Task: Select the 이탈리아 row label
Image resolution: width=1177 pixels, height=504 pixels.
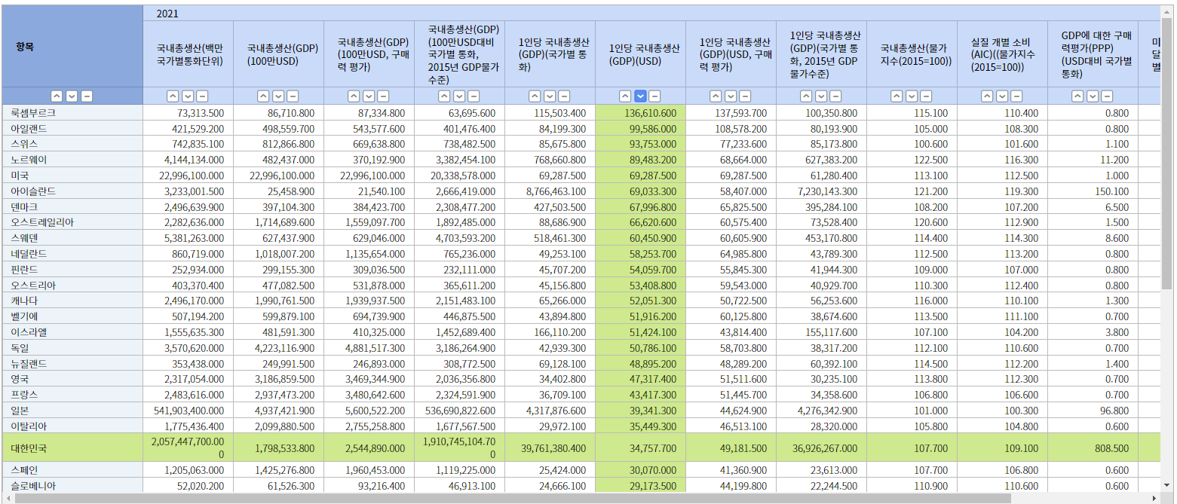Action: [x=29, y=426]
